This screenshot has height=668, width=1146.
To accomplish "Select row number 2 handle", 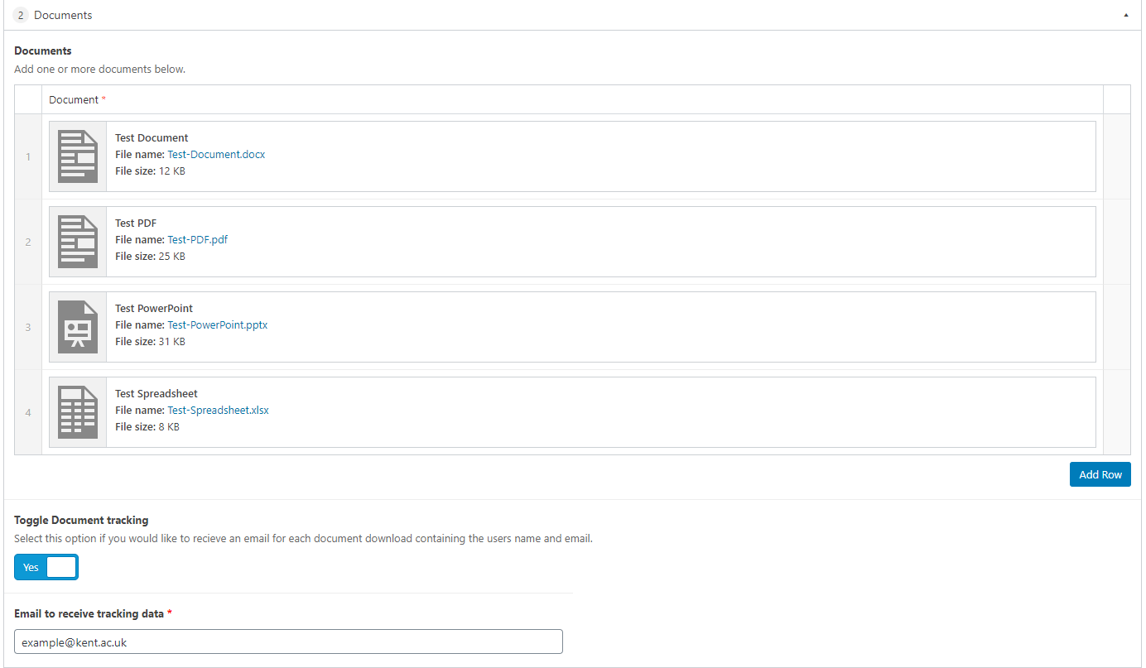I will pyautogui.click(x=28, y=242).
